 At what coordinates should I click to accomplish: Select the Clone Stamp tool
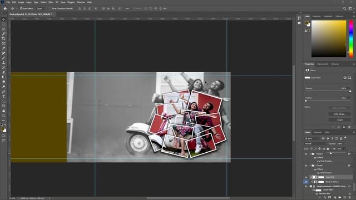pos(3,63)
